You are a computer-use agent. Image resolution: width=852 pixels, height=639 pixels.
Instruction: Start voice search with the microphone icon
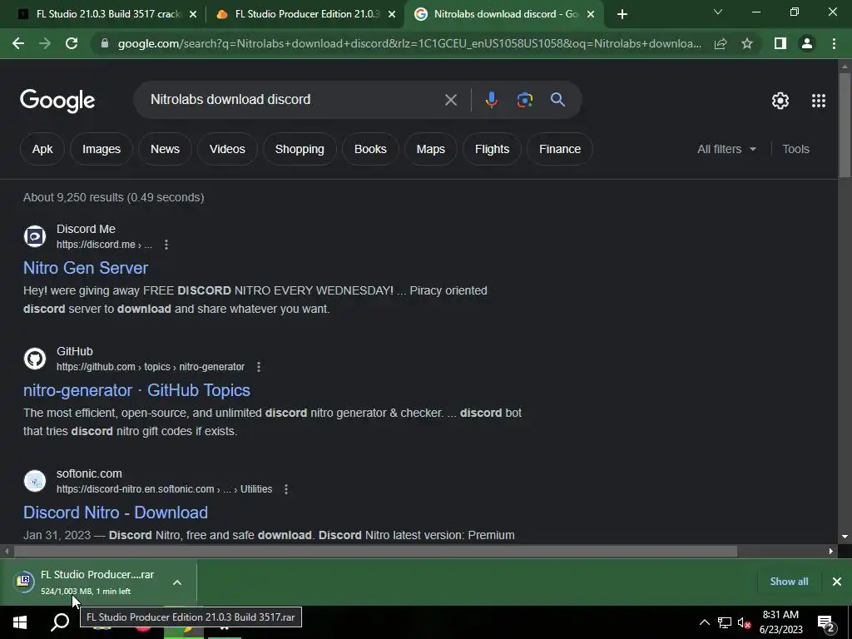[x=491, y=100]
